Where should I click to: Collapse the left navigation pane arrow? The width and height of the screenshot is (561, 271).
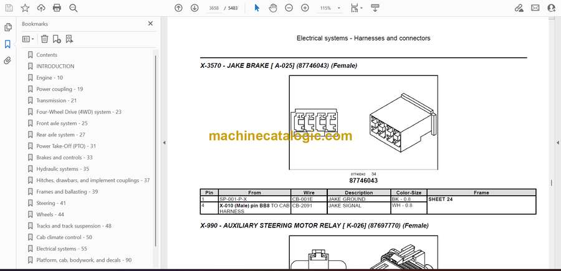164,143
